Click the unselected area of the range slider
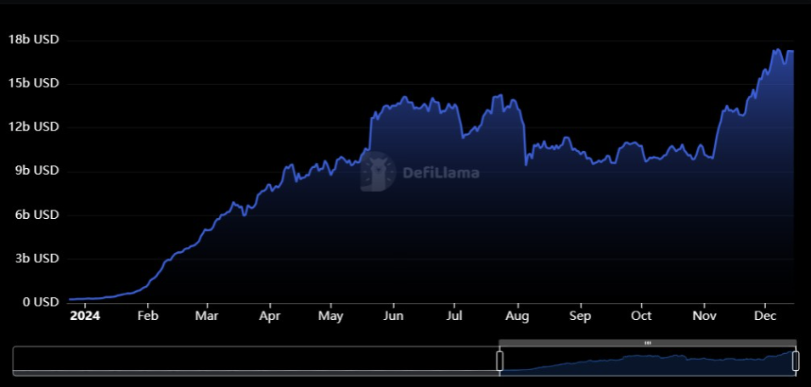Screen dimensions: 811x387 [x=255, y=361]
